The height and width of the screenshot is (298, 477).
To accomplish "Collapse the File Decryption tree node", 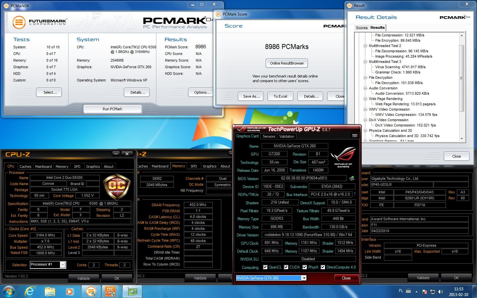I will tap(365, 77).
